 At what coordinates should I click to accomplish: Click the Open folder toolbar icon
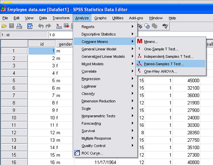(4, 26)
